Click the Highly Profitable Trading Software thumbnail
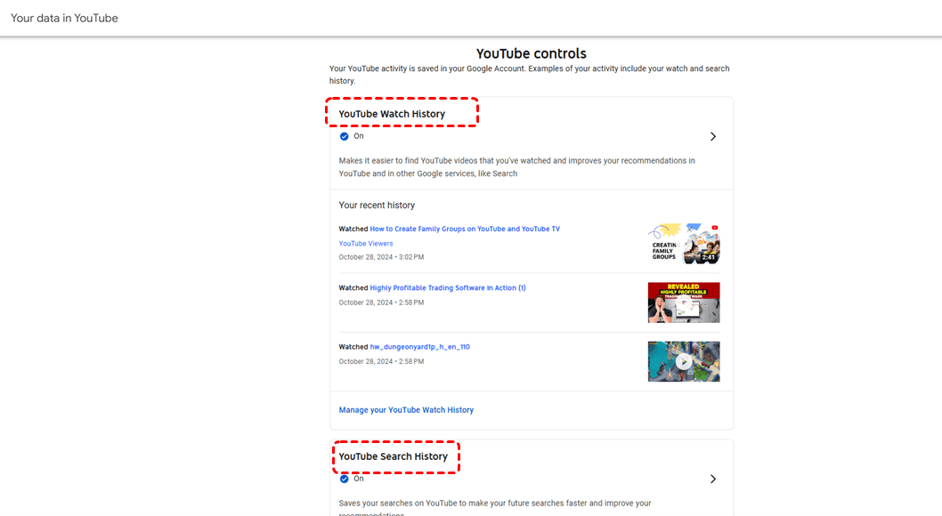 tap(684, 302)
